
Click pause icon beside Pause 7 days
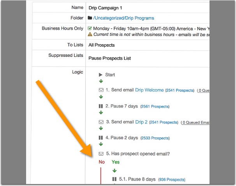point(101,106)
